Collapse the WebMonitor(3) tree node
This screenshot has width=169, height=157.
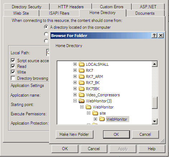tap(75, 101)
